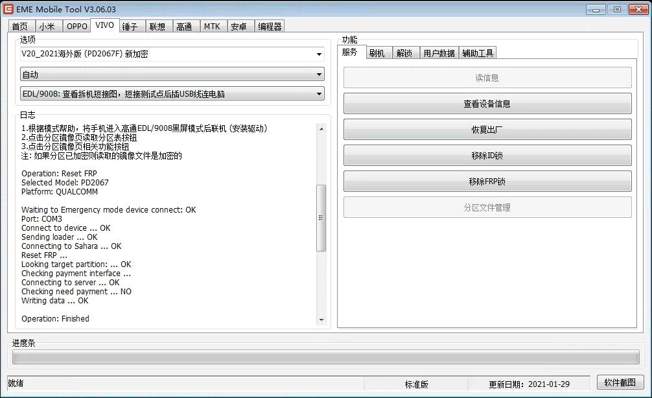Click the log scrollbar up arrow

[321, 129]
